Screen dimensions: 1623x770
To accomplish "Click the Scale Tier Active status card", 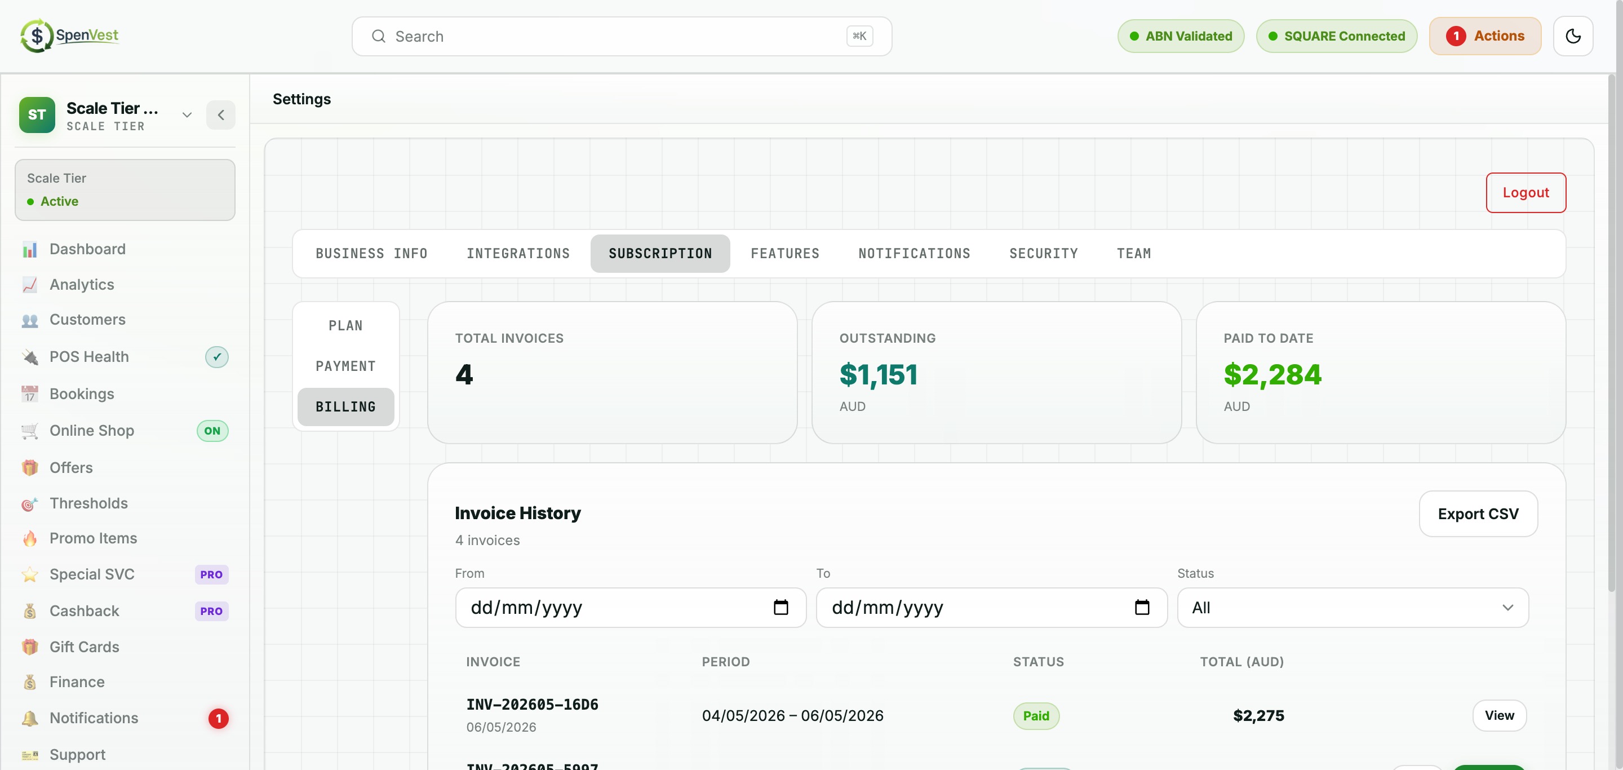I will click(125, 189).
